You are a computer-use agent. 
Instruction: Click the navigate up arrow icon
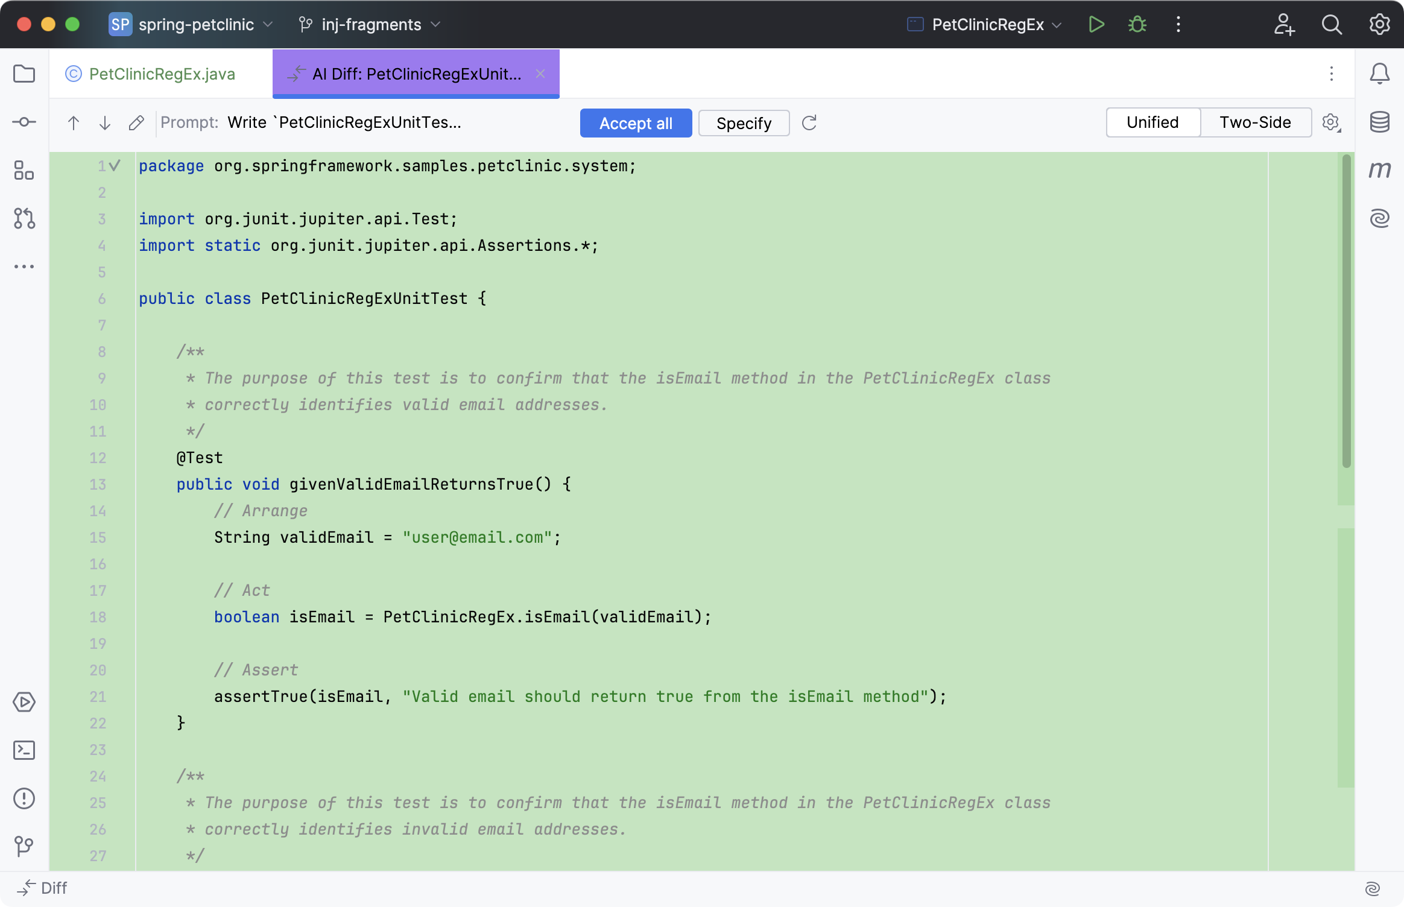(72, 123)
